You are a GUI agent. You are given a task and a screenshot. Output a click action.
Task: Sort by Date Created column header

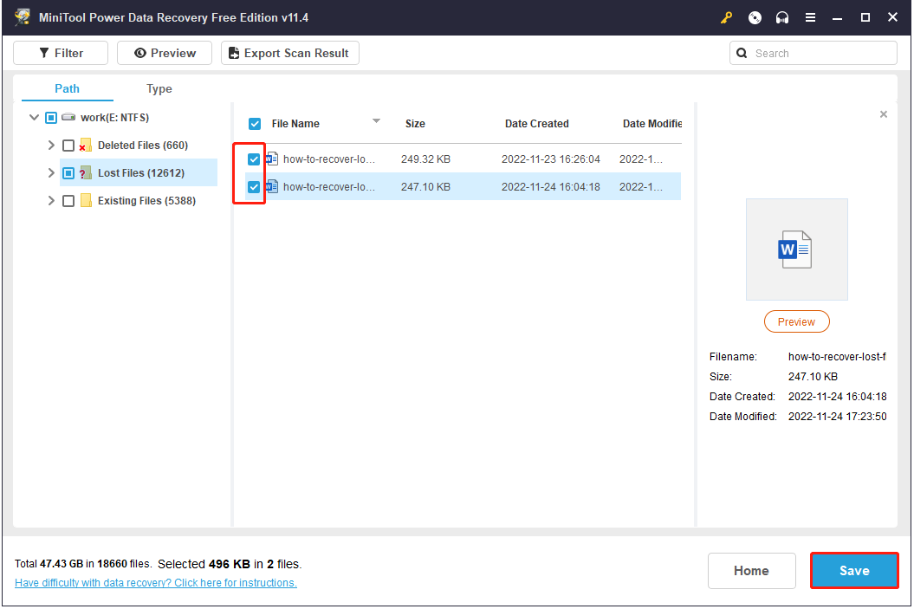pyautogui.click(x=537, y=124)
